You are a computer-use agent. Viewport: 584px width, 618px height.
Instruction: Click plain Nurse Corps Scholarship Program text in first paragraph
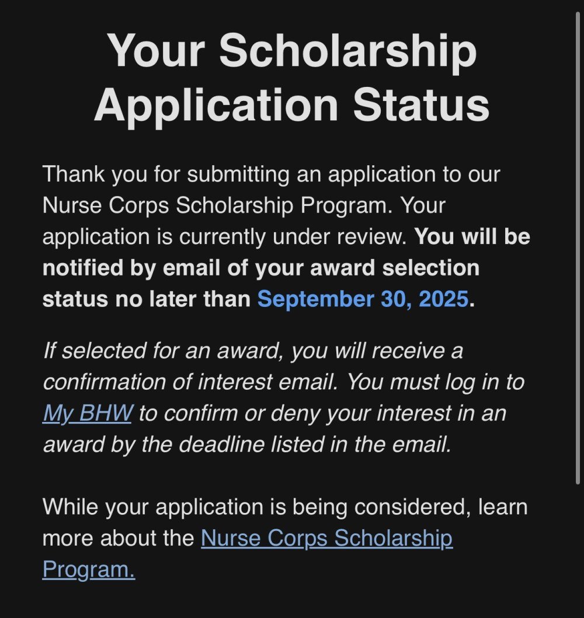click(217, 205)
